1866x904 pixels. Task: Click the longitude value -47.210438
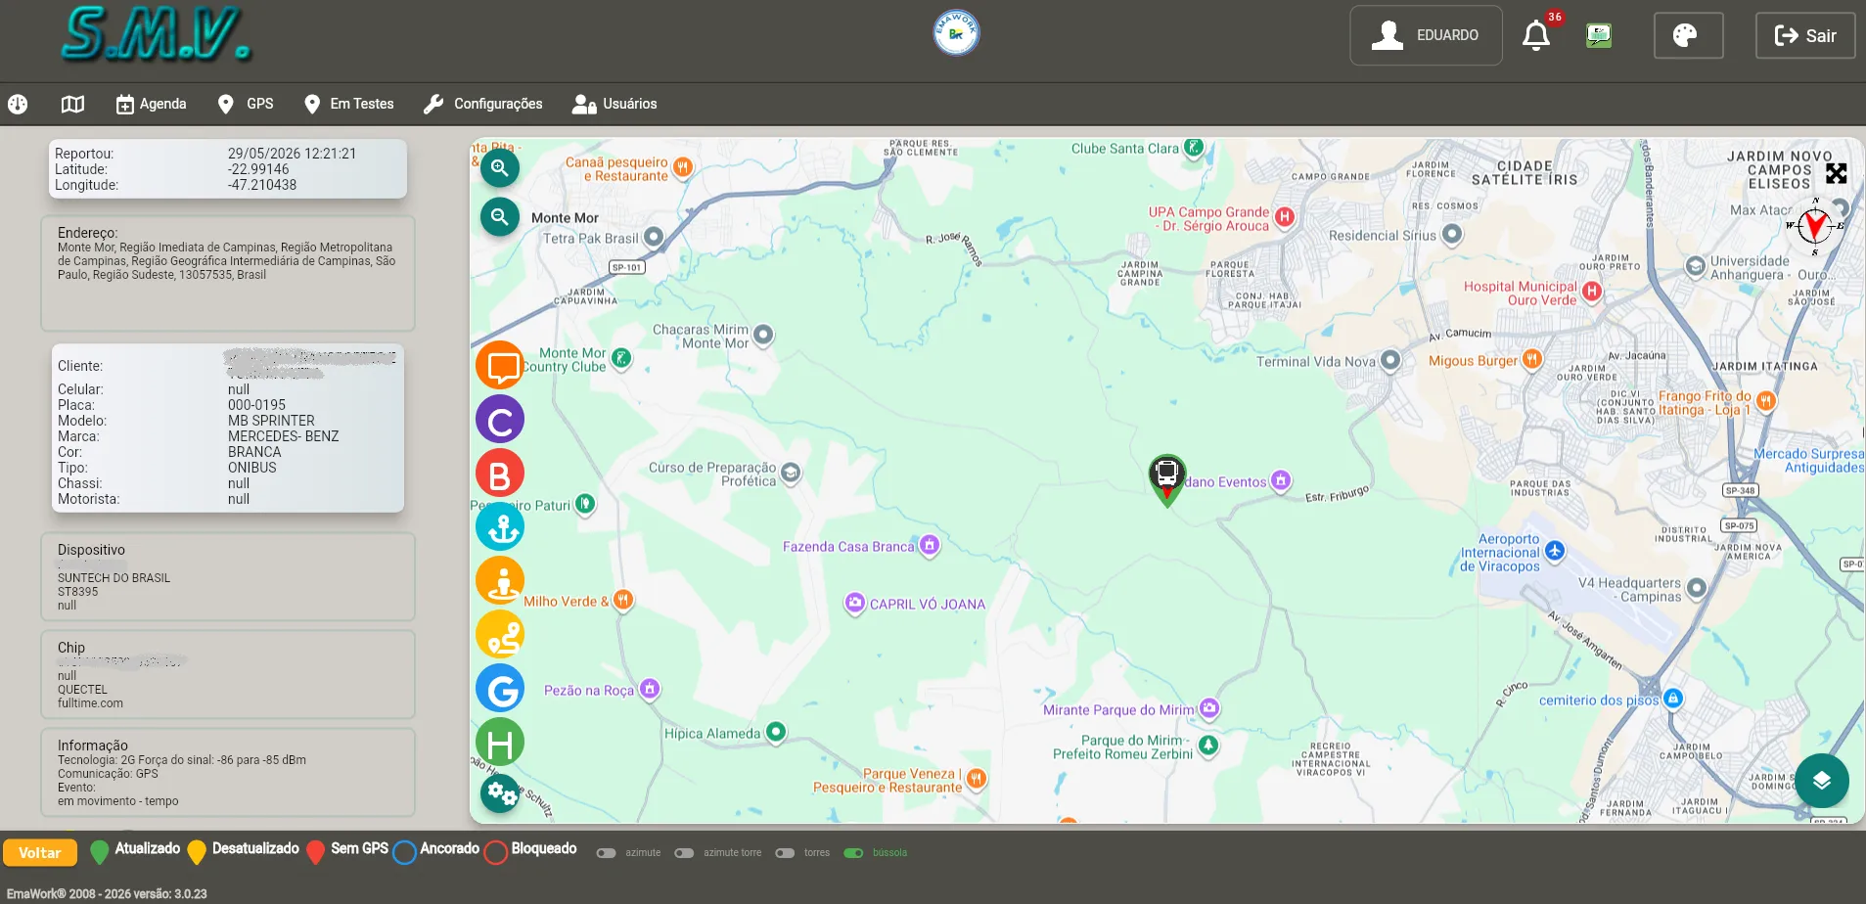point(262,185)
